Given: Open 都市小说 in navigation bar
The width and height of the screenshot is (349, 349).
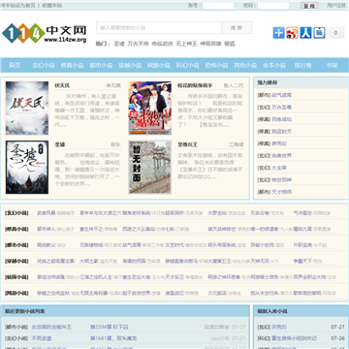Looking at the screenshot, I should pos(101,65).
